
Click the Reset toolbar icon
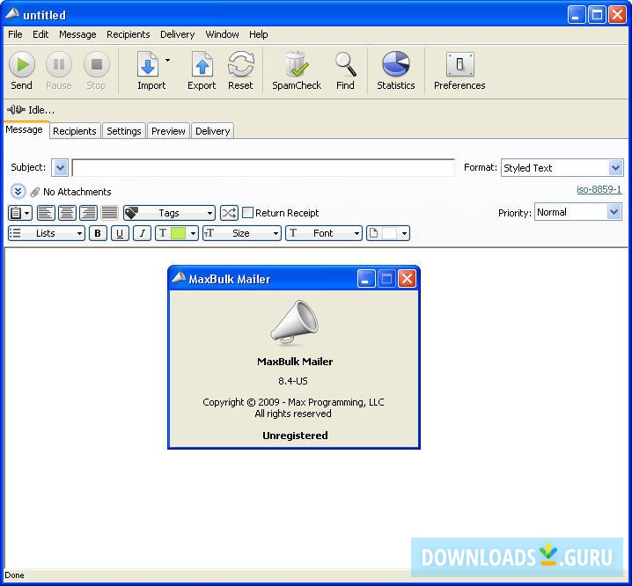(240, 70)
